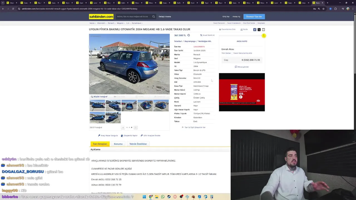The width and height of the screenshot is (356, 200).
Task: Click Megane breadcrumb link
Action: [120, 23]
